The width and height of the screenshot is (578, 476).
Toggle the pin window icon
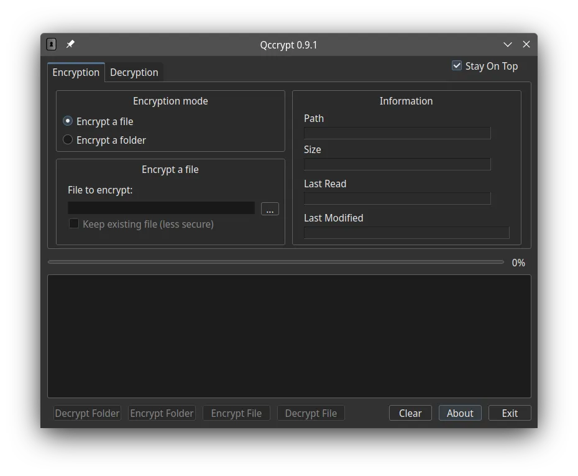click(70, 44)
